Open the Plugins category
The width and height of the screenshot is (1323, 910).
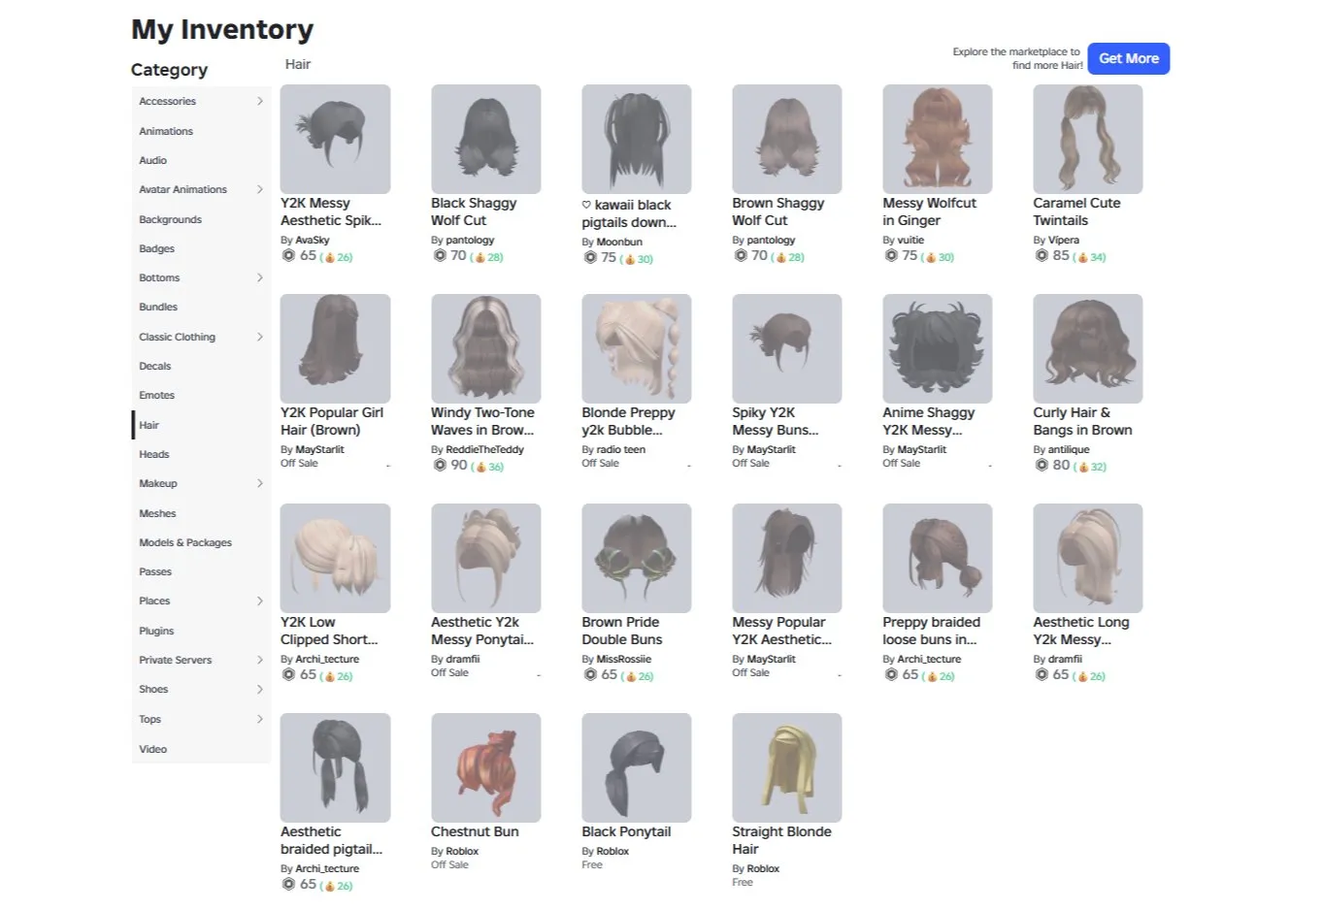point(156,631)
